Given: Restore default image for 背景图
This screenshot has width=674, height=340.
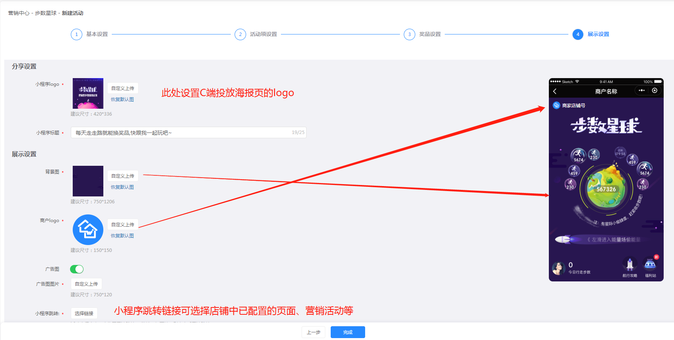Looking at the screenshot, I should click(122, 187).
